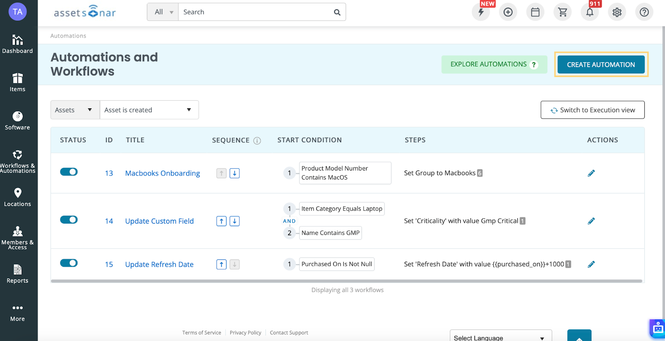Open the Update Refresh Date title link
665x341 pixels.
click(x=160, y=264)
